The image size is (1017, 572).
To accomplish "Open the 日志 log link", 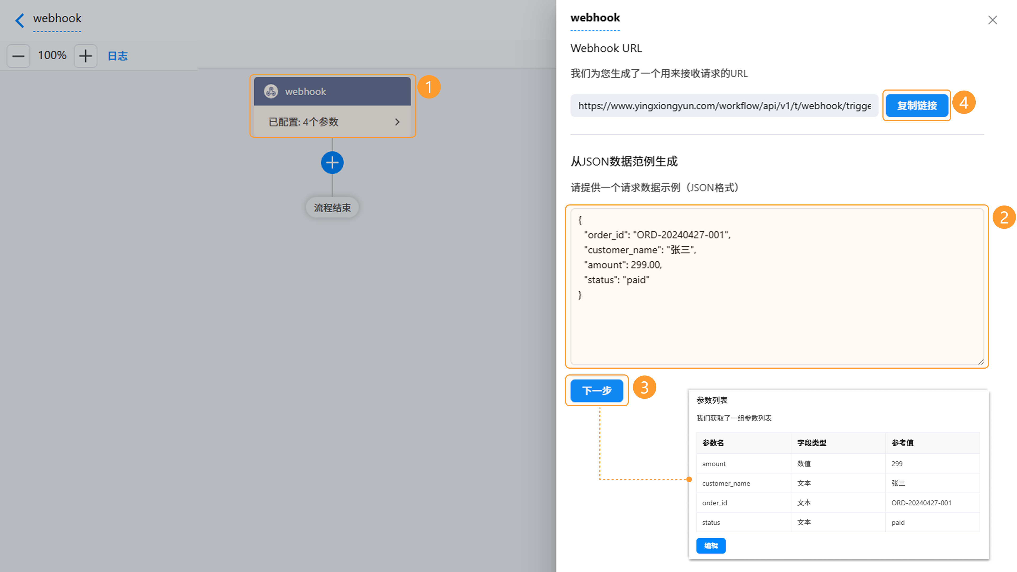I will (118, 56).
